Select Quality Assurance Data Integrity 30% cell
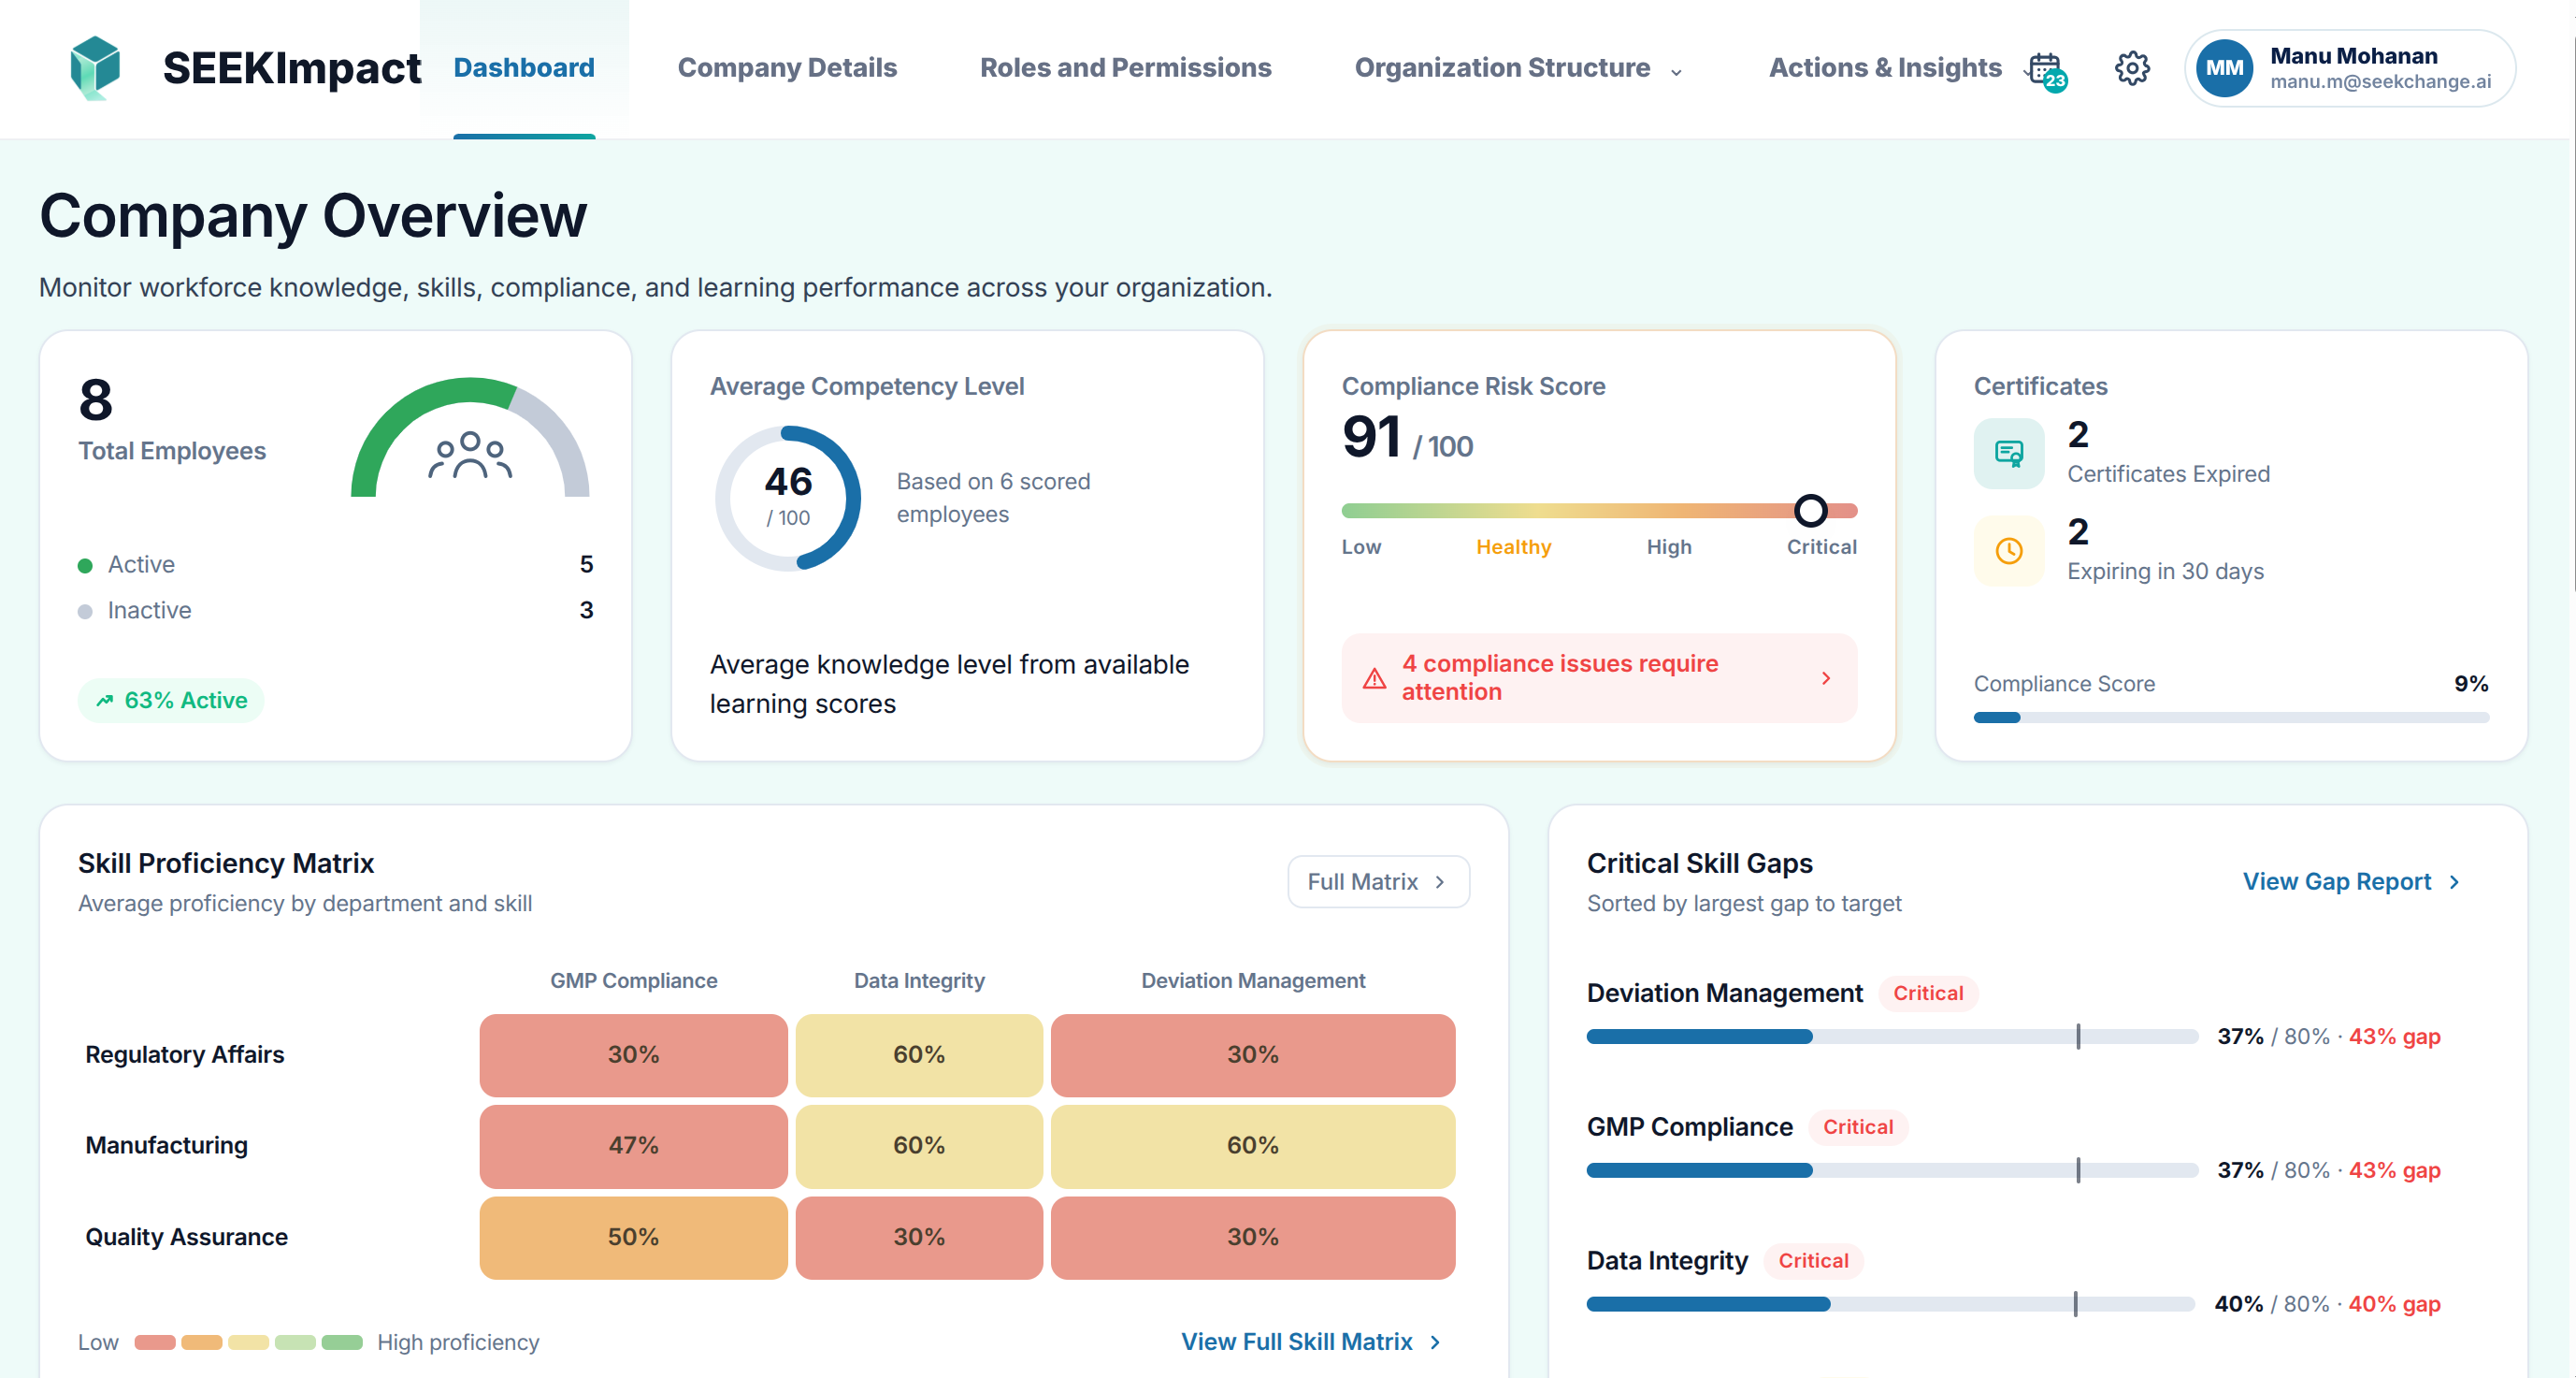Image resolution: width=2576 pixels, height=1378 pixels. pyautogui.click(x=919, y=1238)
